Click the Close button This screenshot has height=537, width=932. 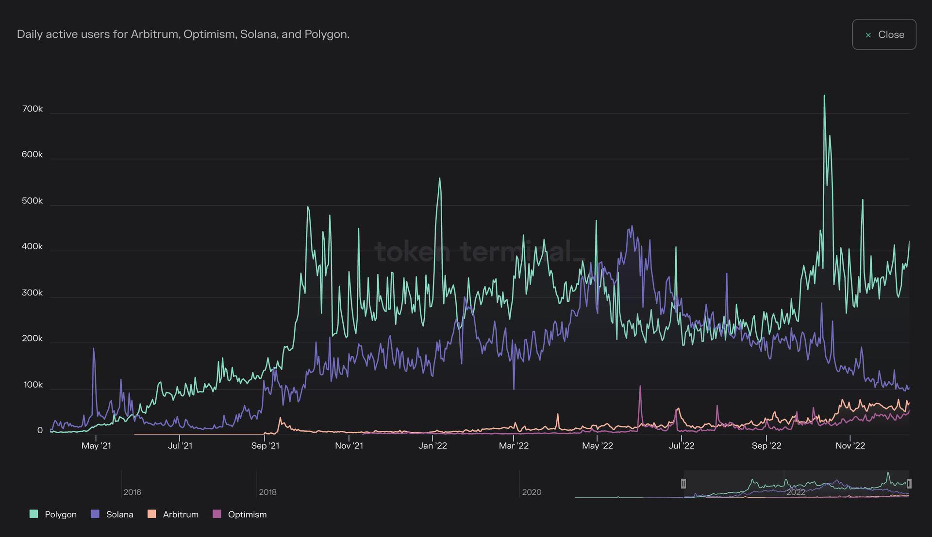(x=884, y=34)
